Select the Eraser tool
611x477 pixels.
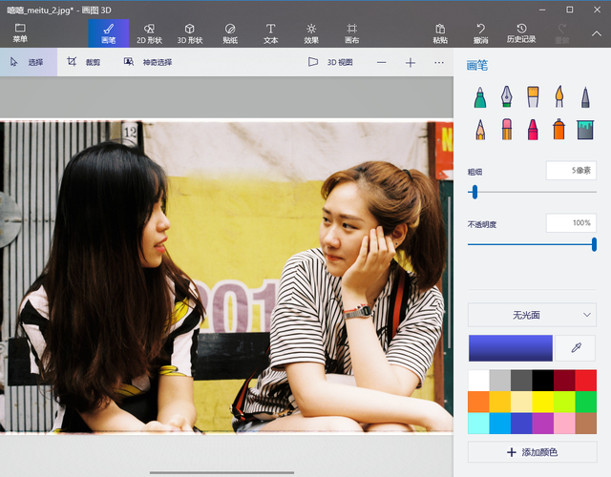(507, 129)
